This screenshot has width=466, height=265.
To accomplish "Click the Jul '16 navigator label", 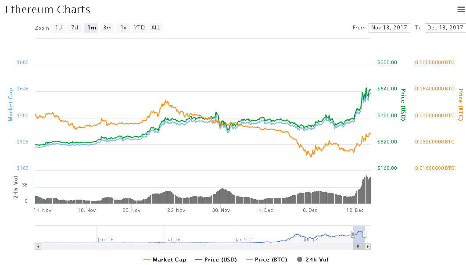I will coord(173,240).
